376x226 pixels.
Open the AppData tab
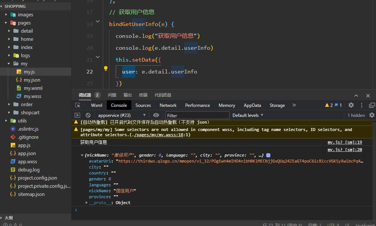click(252, 105)
